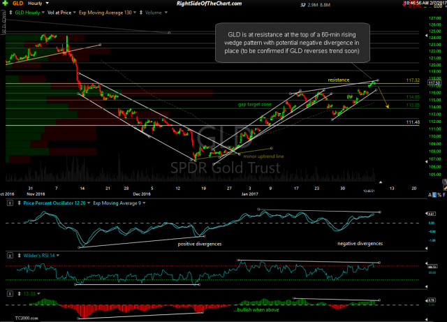Click the Jan 2017 date axis label

(x=250, y=194)
